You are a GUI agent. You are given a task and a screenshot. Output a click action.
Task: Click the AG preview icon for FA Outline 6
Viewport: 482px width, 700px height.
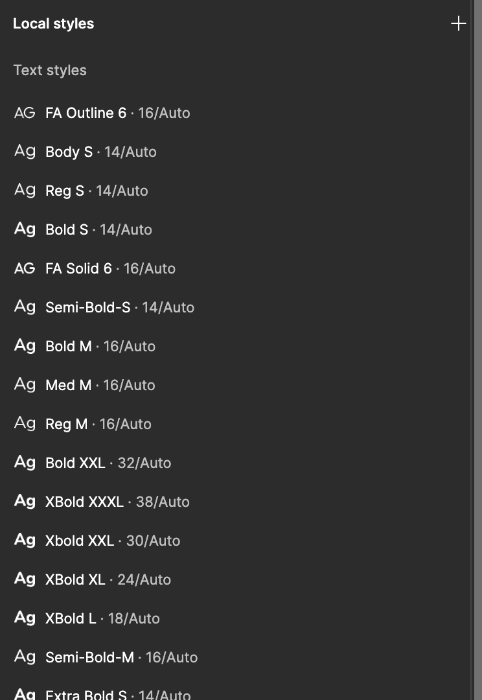[25, 113]
